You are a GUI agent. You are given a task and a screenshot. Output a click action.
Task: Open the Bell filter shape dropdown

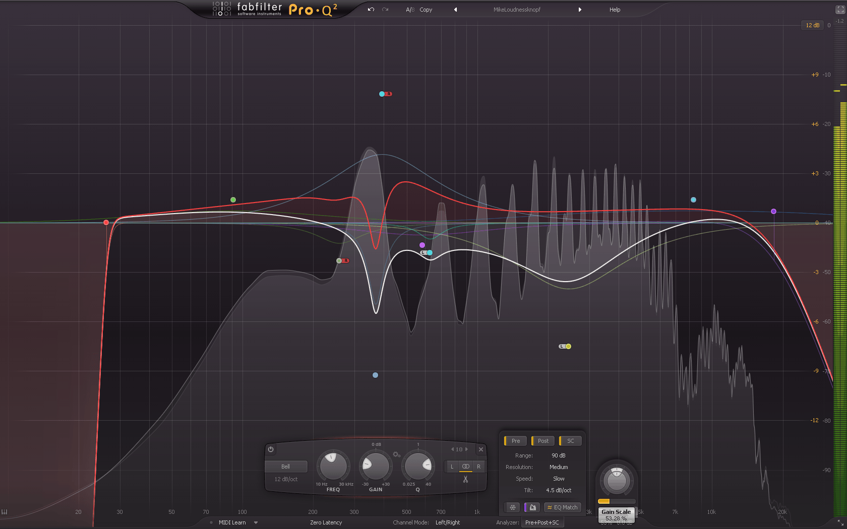[x=286, y=466]
